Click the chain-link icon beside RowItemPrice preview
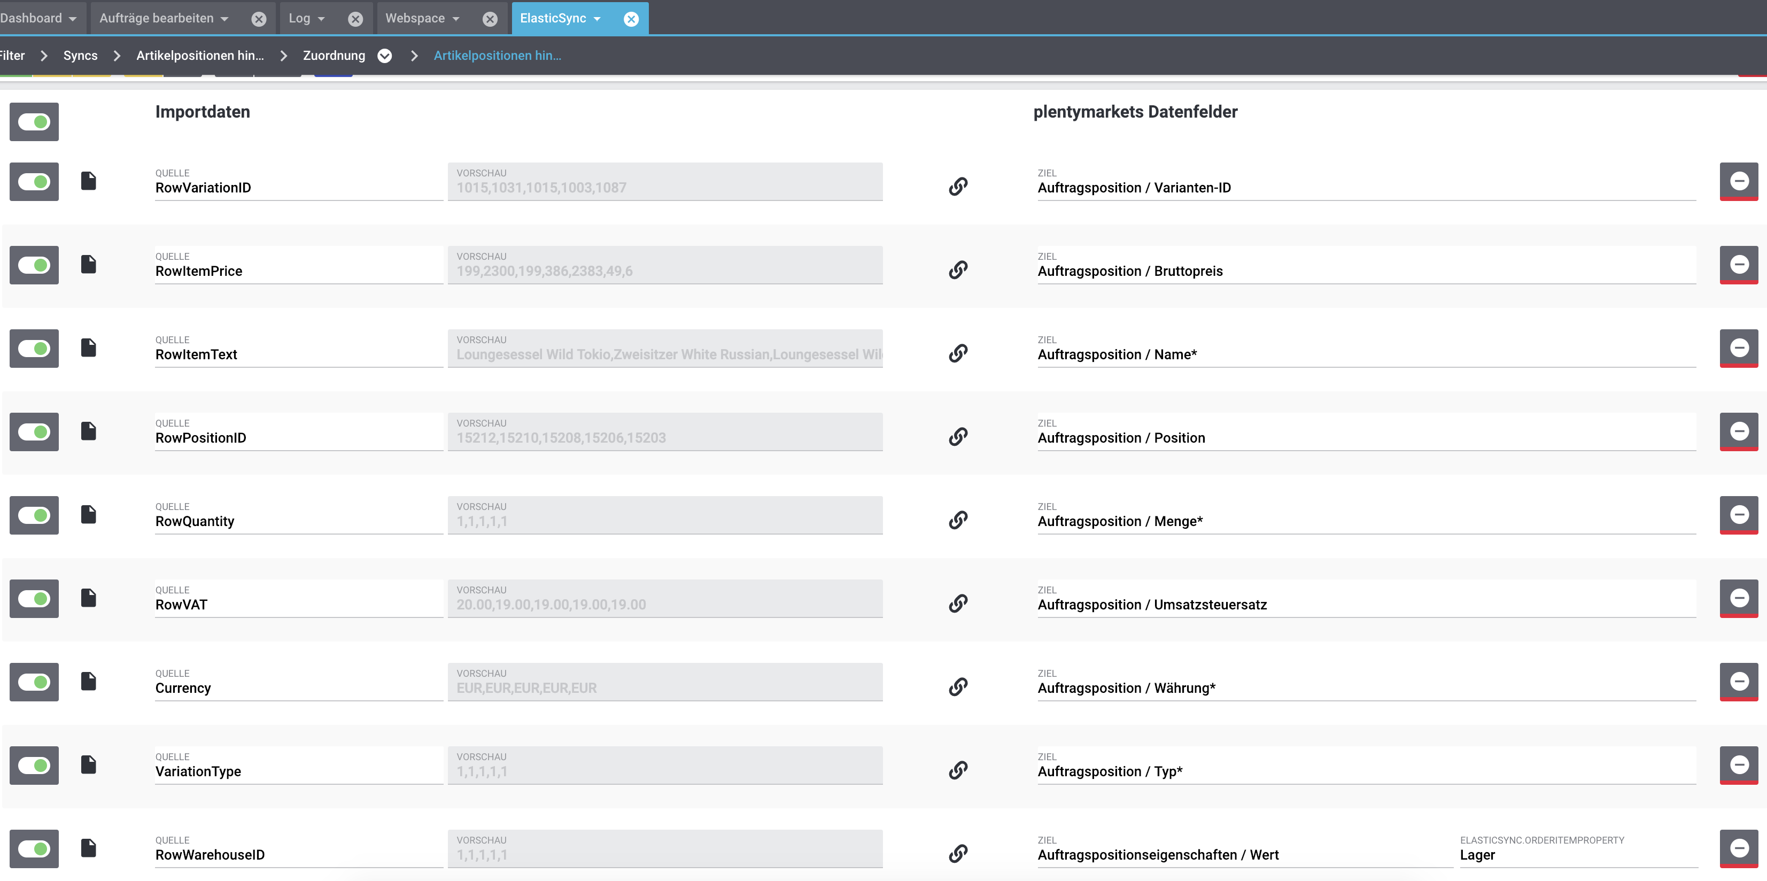The height and width of the screenshot is (881, 1767). [958, 269]
